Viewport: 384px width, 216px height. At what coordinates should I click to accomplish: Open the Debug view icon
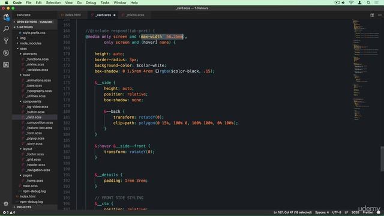point(6,53)
